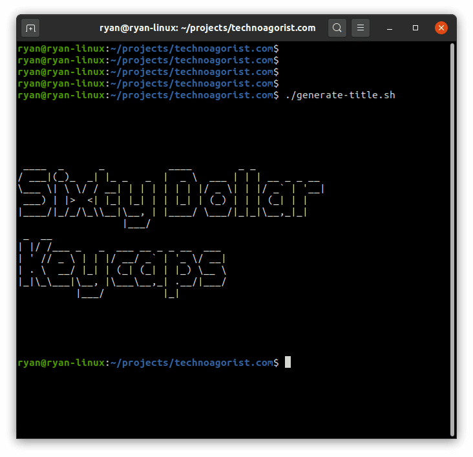
Task: Click the ./generate-title.sh command text
Action: tap(340, 95)
